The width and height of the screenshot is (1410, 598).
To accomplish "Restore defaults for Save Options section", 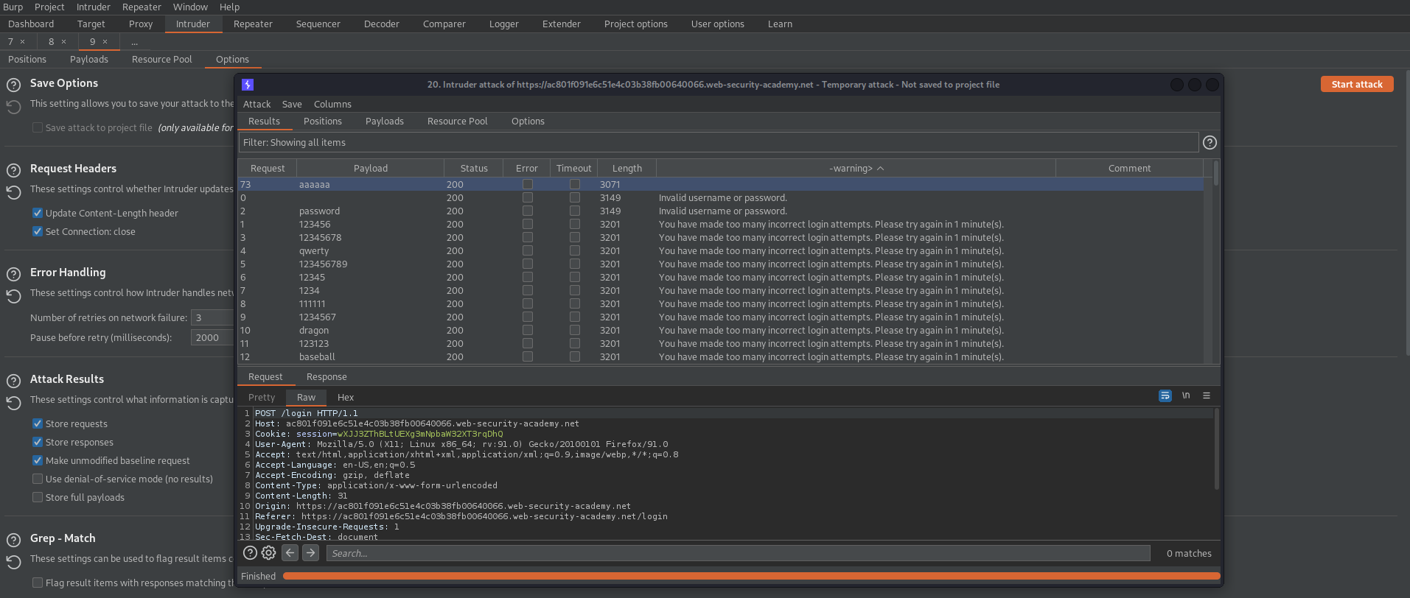I will [x=13, y=108].
